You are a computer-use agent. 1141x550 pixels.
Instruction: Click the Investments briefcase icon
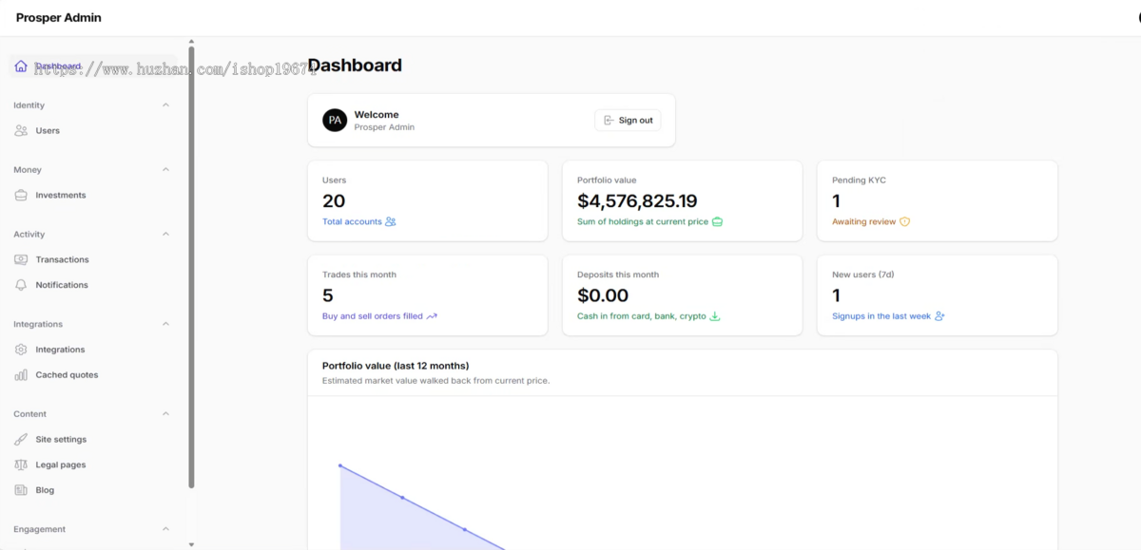tap(21, 196)
